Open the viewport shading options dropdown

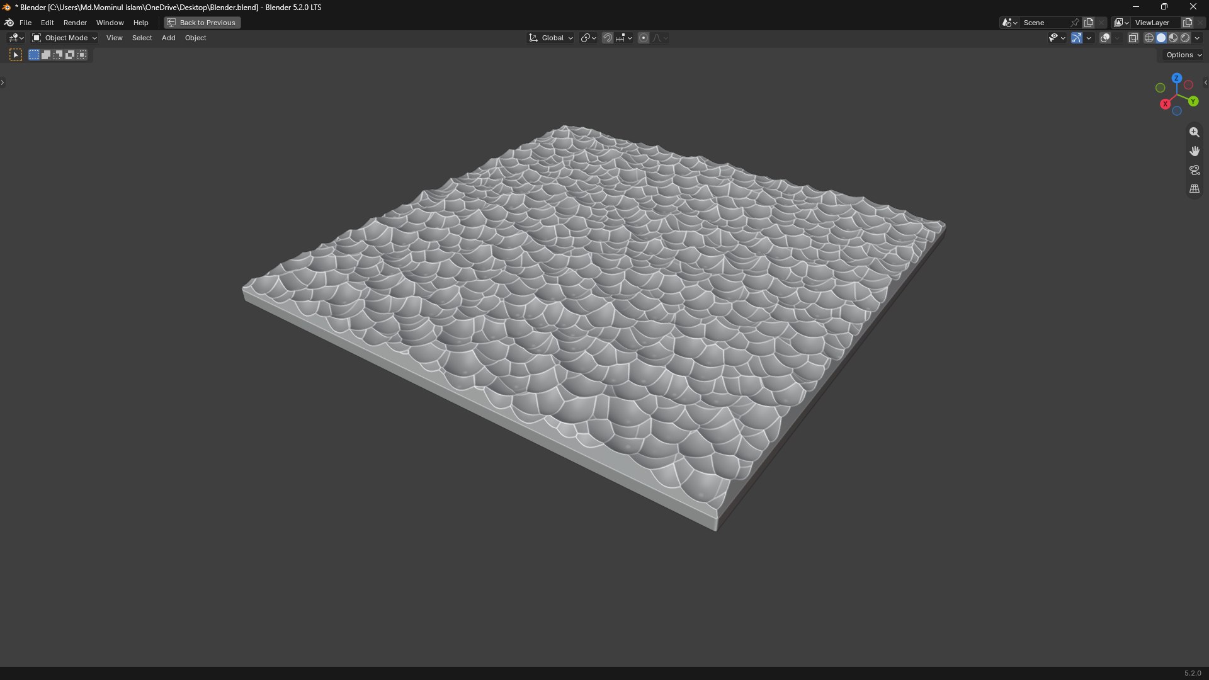click(x=1198, y=38)
